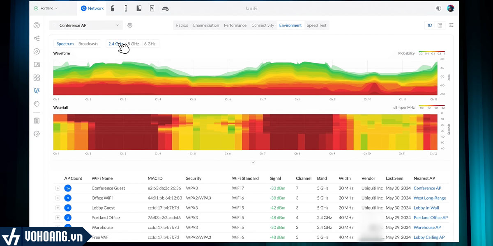This screenshot has height=246, width=493.
Task: Open the UniFi Protect camera app icon
Action: tap(113, 8)
